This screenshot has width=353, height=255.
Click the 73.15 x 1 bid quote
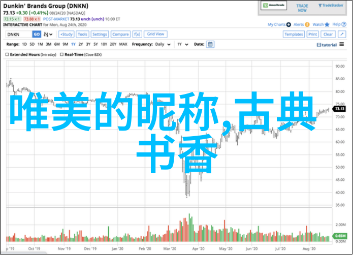coord(12,19)
